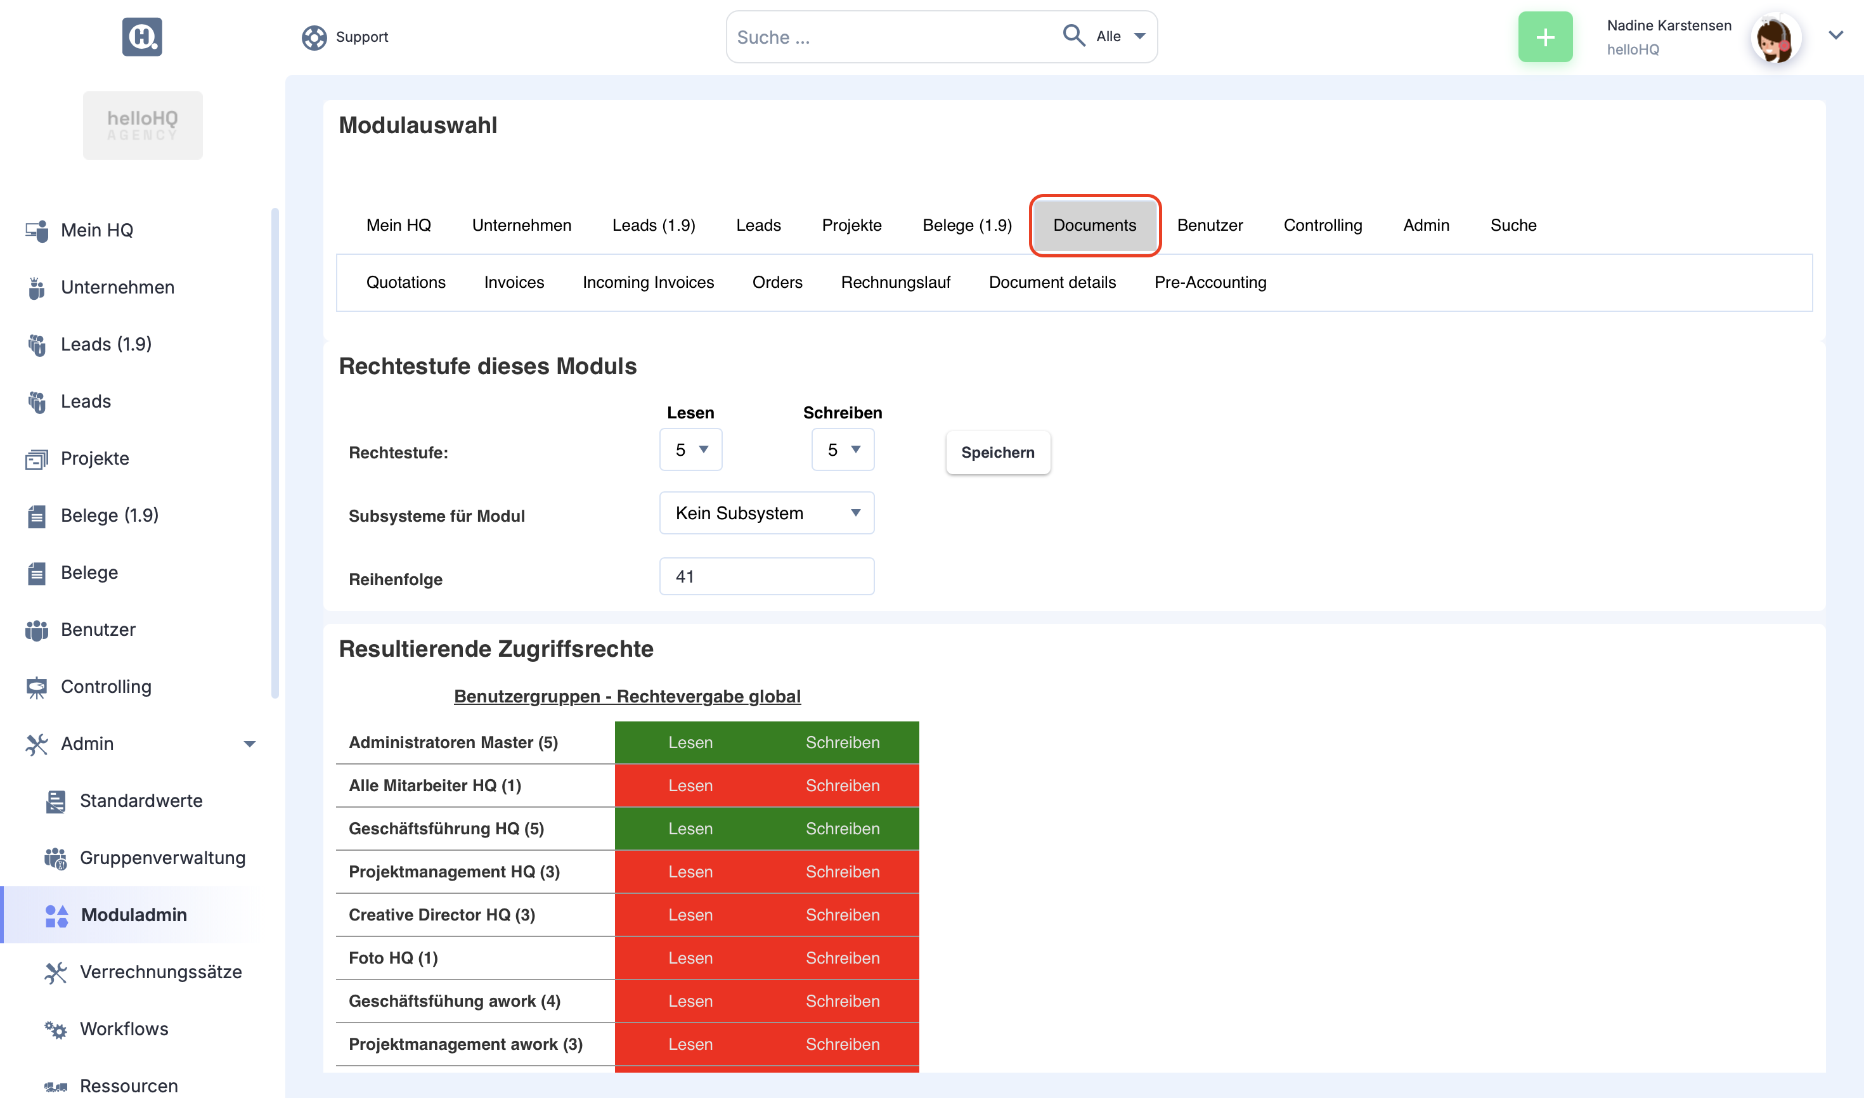The width and height of the screenshot is (1864, 1098).
Task: Click the Benutzer sidebar icon
Action: tap(36, 630)
